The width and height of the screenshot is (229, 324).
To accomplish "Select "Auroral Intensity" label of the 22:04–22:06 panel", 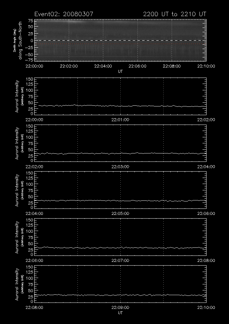I will pyautogui.click(x=17, y=190).
